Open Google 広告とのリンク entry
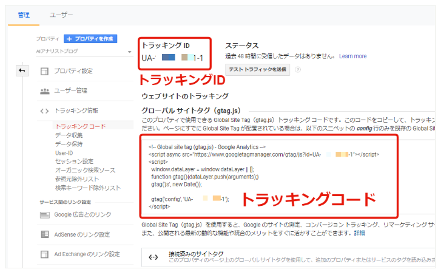The width and height of the screenshot is (438, 272). [83, 215]
